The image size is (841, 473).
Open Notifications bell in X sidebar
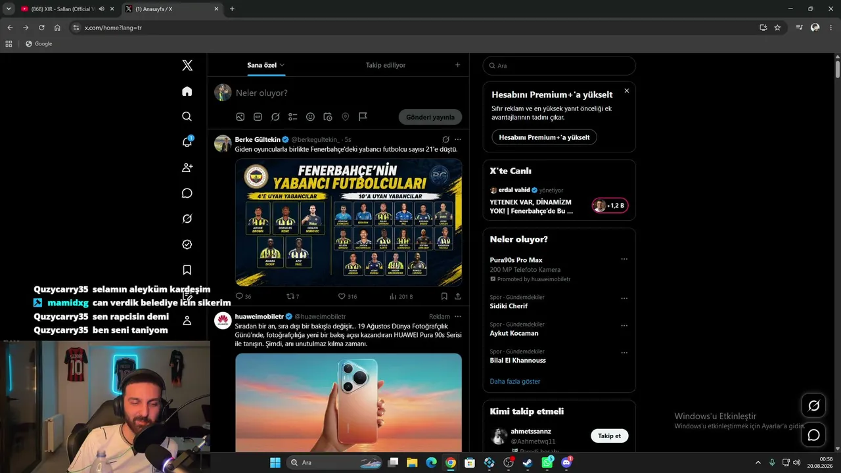(187, 142)
